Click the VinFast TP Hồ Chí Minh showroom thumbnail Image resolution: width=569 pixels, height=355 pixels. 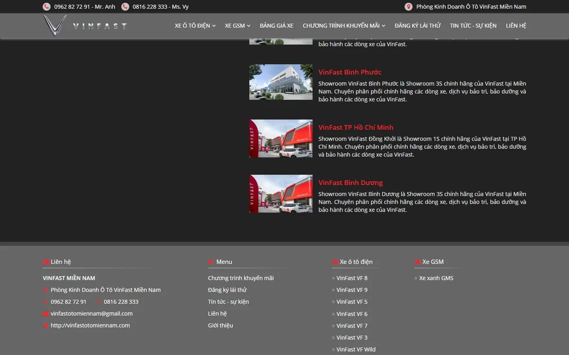[x=281, y=138]
